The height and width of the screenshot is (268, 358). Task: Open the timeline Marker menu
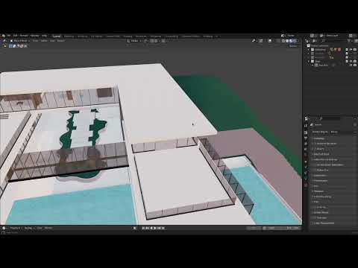[48, 228]
